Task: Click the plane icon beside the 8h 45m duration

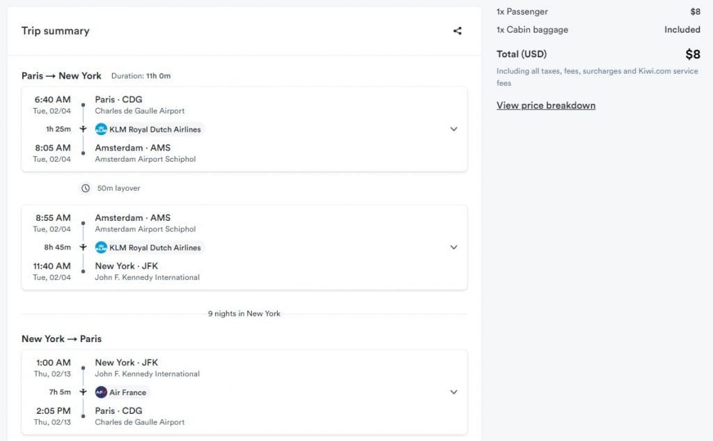Action: click(83, 247)
